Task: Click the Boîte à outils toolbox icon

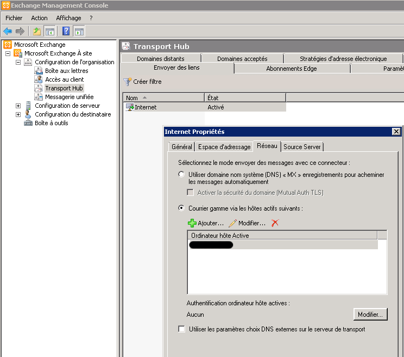Action: (x=28, y=123)
